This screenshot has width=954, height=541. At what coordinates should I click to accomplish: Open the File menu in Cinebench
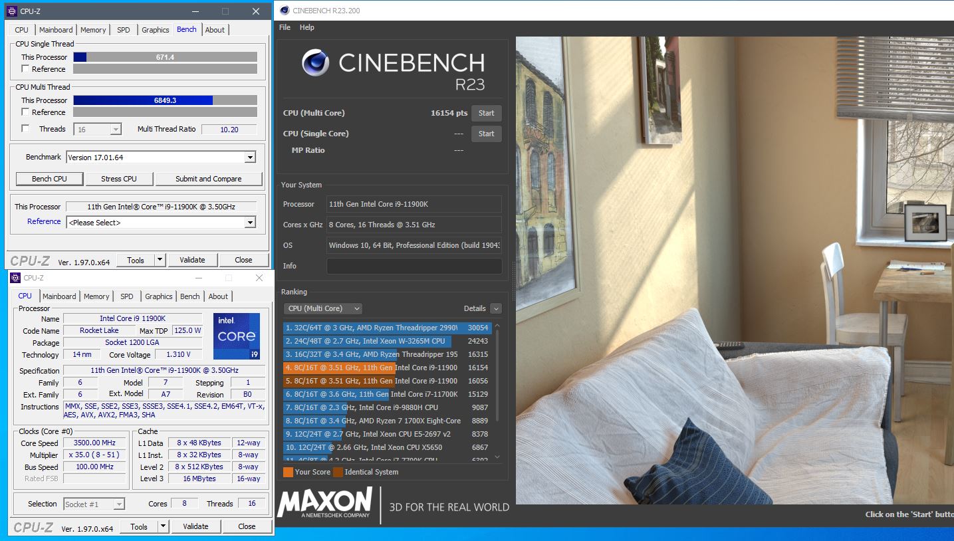(x=285, y=27)
